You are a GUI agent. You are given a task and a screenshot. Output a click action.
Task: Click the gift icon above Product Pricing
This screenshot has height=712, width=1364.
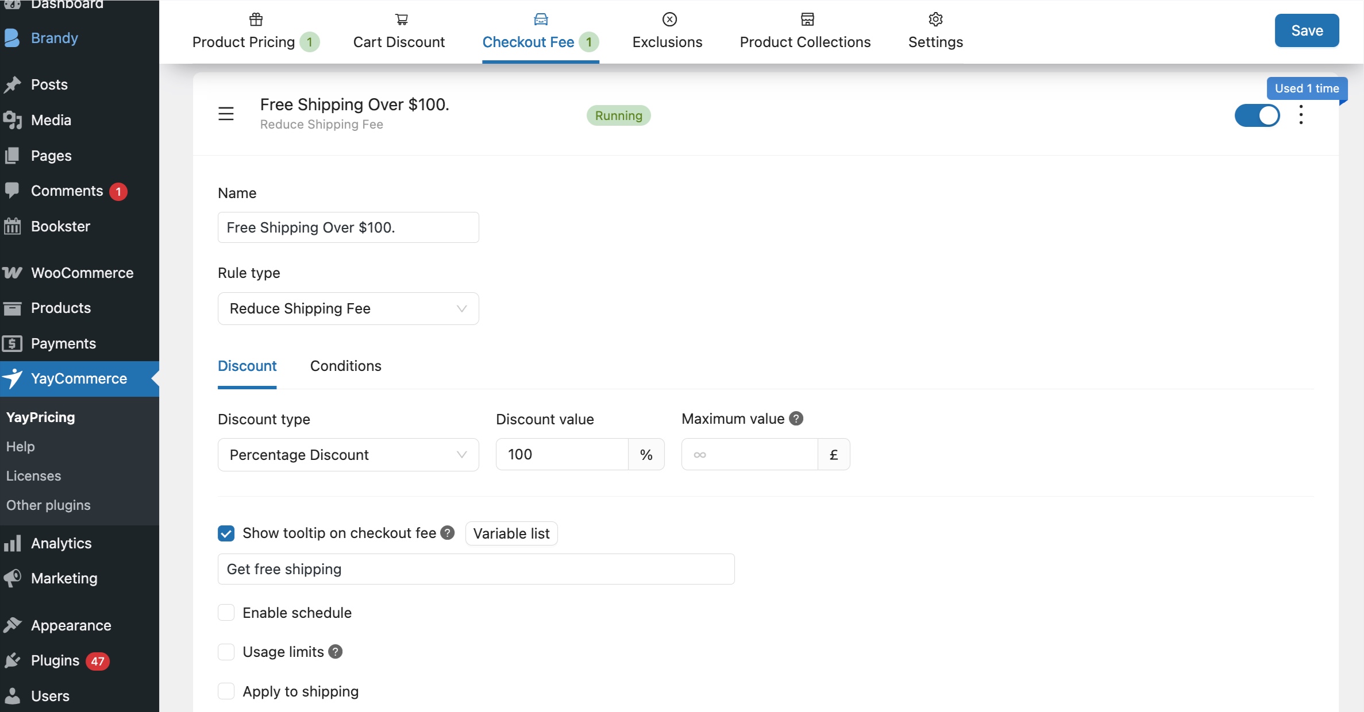256,20
